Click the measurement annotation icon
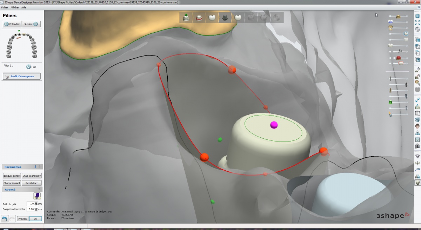This screenshot has width=421, height=230. pyautogui.click(x=417, y=170)
